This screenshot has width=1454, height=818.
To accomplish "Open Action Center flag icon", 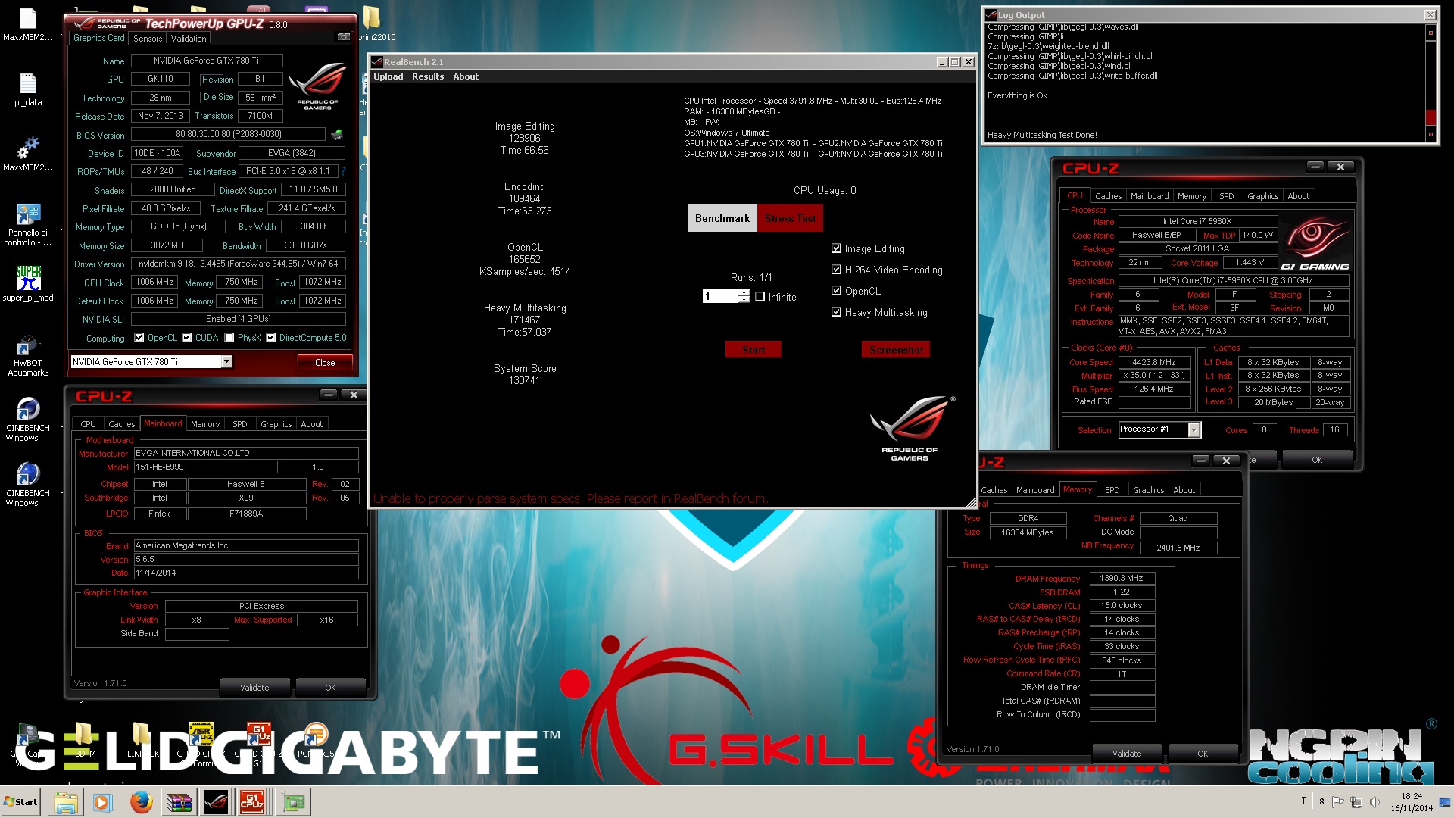I will pyautogui.click(x=1337, y=802).
